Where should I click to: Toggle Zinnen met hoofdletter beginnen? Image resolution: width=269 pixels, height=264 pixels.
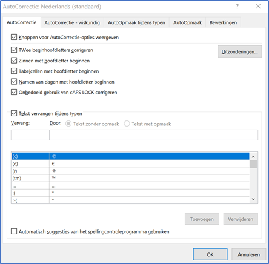[x=14, y=61]
